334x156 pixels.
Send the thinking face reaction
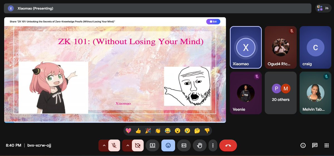click(197, 130)
